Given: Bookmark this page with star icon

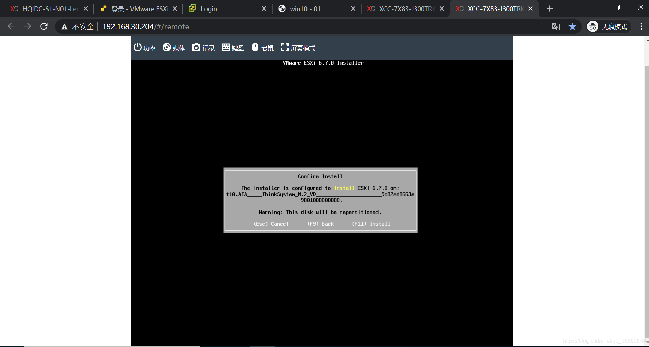Looking at the screenshot, I should click(x=573, y=26).
